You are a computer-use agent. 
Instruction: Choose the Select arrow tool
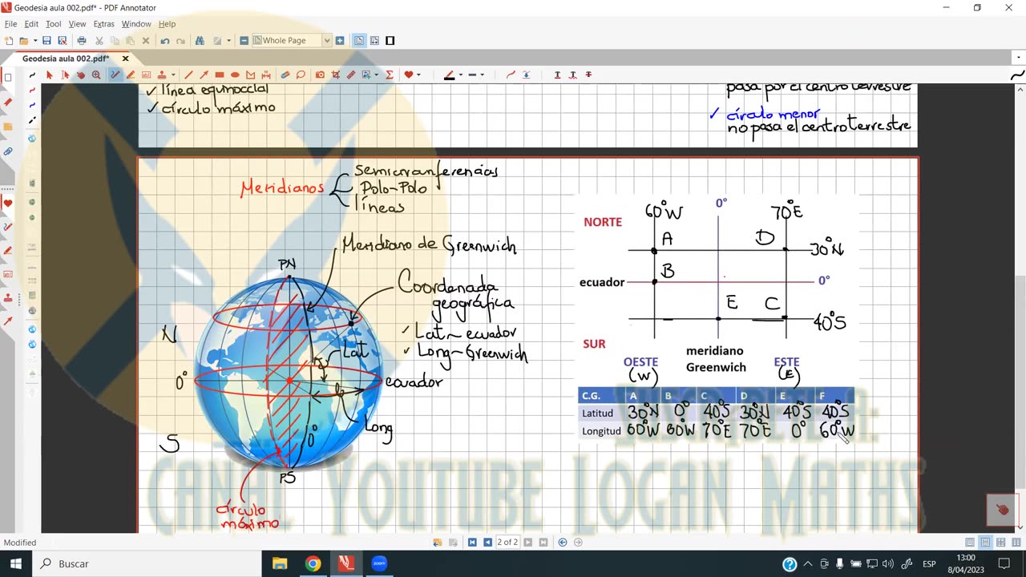tap(49, 75)
